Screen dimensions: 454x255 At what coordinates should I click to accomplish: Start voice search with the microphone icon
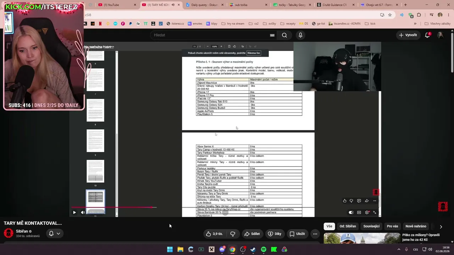pos(300,35)
